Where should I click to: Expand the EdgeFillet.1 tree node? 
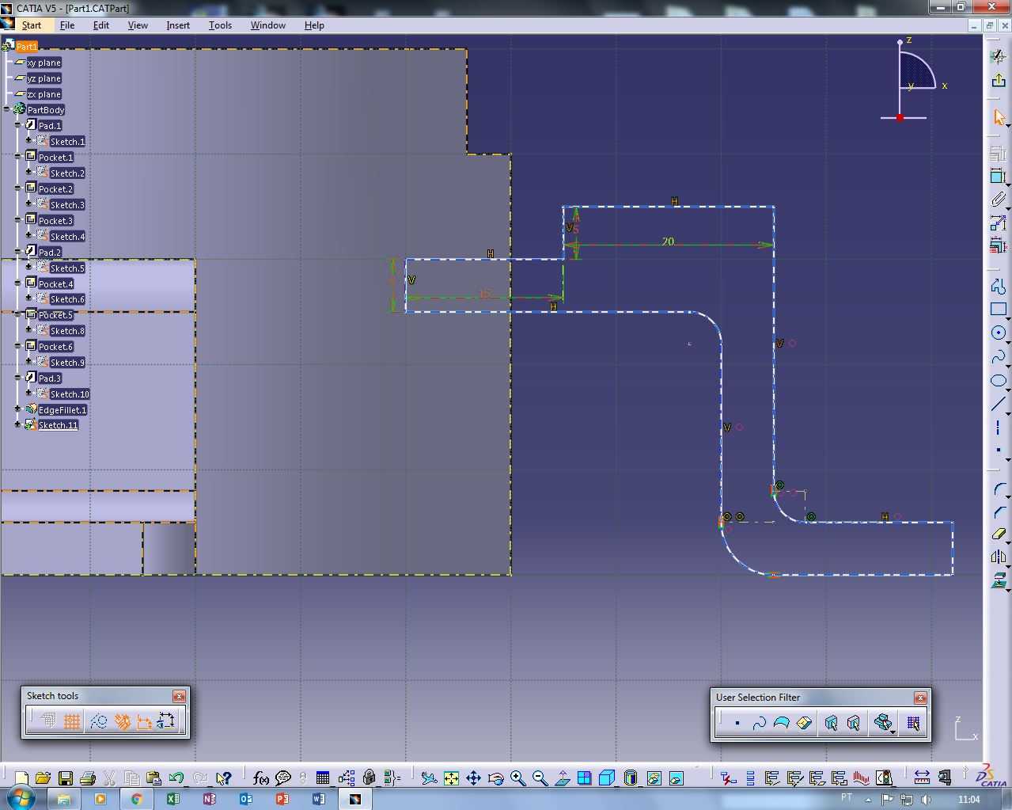[x=17, y=409]
